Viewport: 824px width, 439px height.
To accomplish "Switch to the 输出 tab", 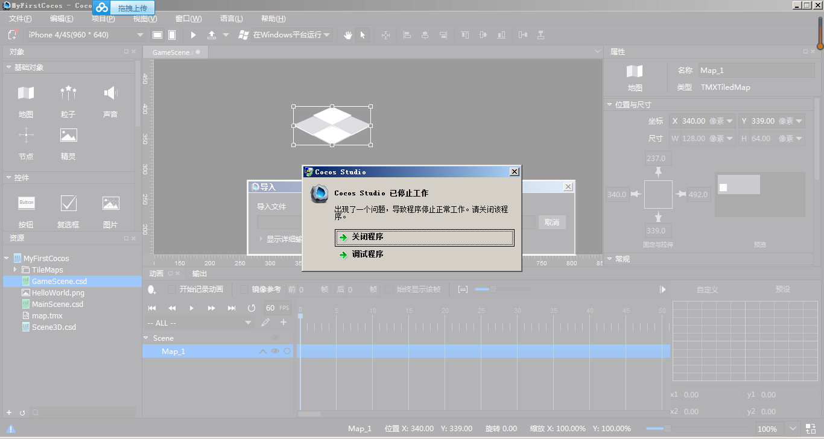I will pyautogui.click(x=200, y=274).
